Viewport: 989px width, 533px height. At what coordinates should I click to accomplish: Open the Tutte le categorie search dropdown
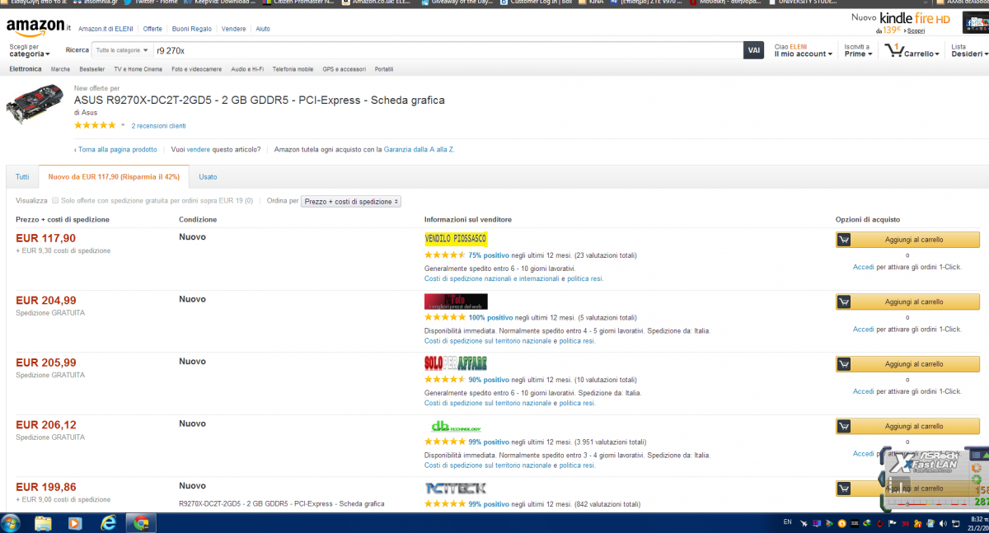point(121,50)
